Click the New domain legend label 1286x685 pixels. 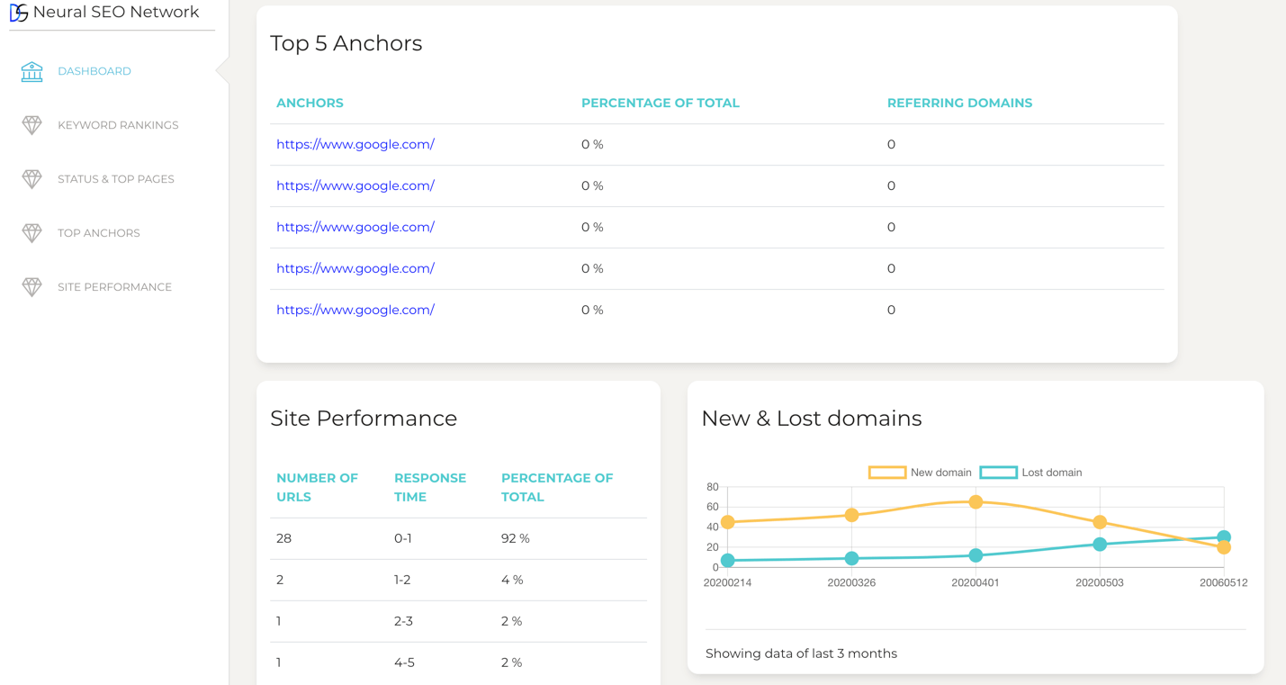click(x=941, y=473)
